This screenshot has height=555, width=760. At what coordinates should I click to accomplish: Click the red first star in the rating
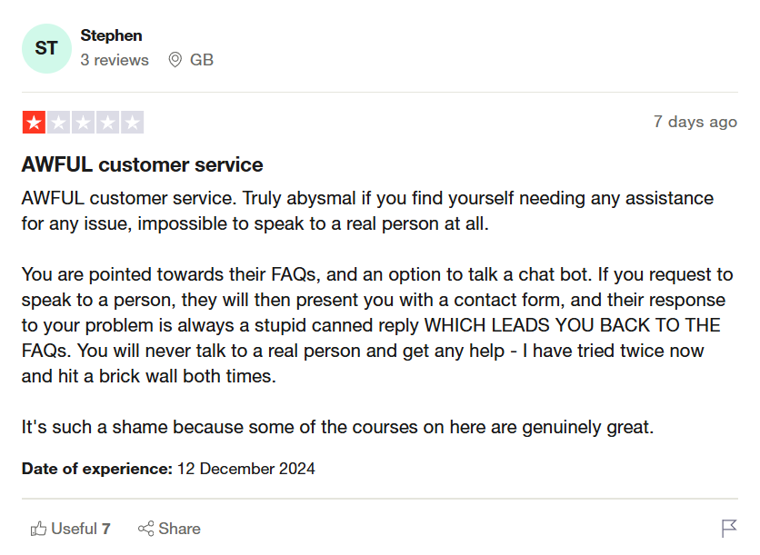[x=34, y=121]
